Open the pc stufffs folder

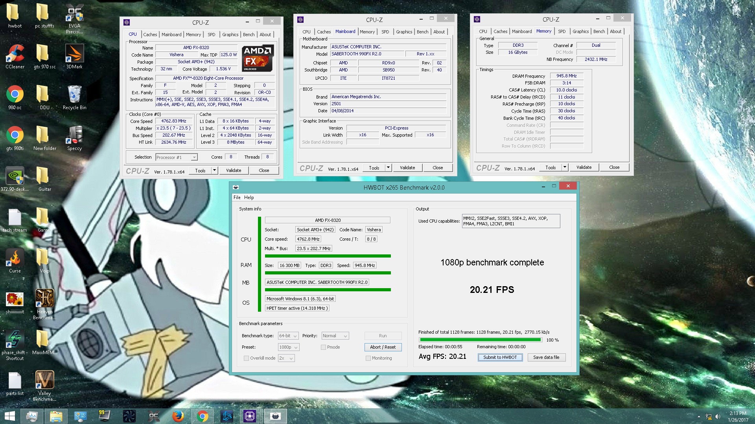point(44,16)
